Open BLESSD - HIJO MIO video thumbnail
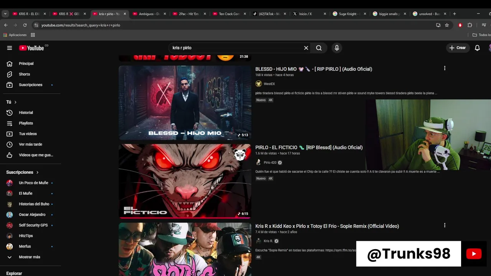The width and height of the screenshot is (491, 276). click(185, 103)
